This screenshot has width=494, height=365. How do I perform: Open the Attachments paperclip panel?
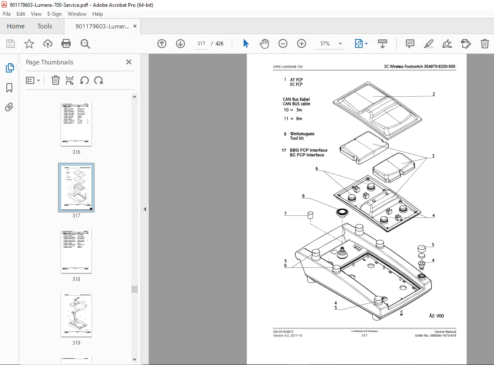click(x=9, y=107)
